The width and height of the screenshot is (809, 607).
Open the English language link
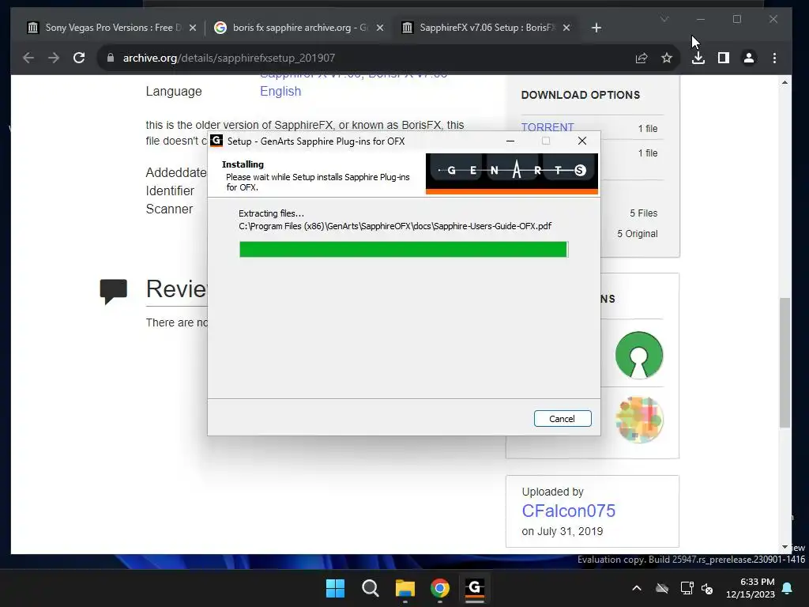tap(280, 91)
